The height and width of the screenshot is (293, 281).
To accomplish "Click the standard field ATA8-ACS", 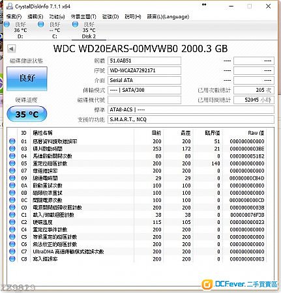I will (191, 109).
